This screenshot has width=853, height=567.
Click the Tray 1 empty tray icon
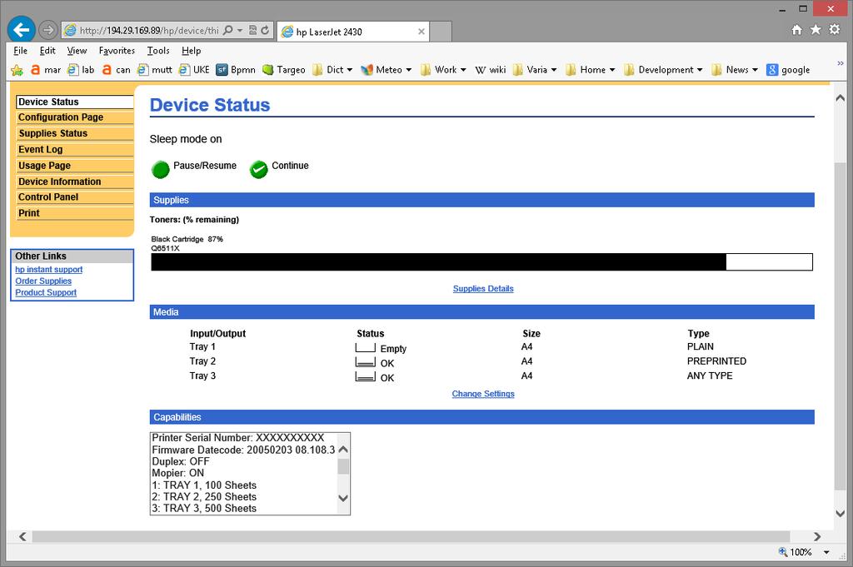click(365, 348)
